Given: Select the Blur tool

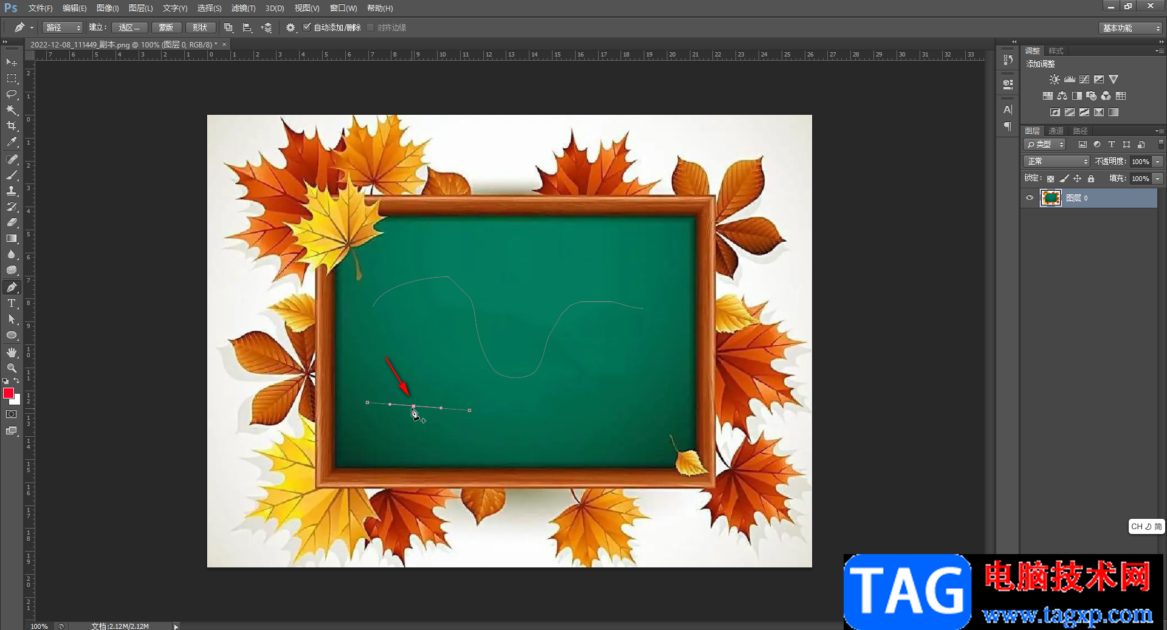Looking at the screenshot, I should coord(12,254).
